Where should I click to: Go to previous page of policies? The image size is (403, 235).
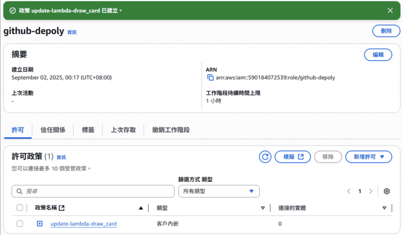(349, 191)
